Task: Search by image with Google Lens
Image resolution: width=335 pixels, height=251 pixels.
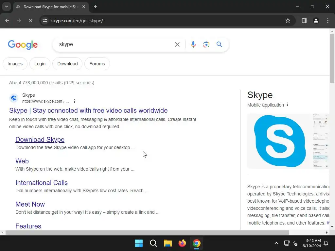Action: pos(206,44)
